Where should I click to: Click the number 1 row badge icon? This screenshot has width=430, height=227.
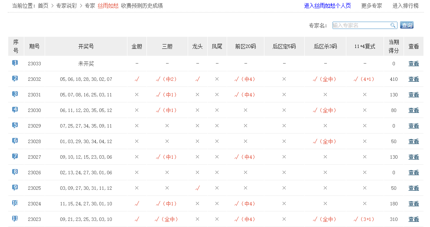point(15,63)
